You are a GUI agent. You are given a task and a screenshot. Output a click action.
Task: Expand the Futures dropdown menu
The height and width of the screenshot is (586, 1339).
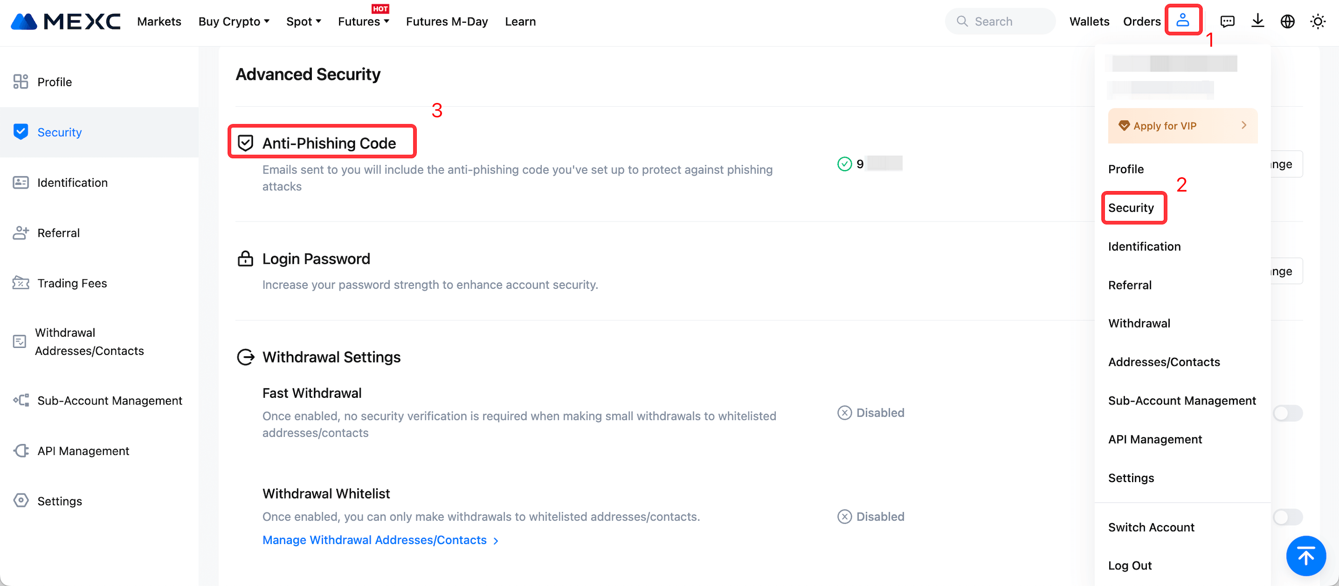click(x=363, y=21)
